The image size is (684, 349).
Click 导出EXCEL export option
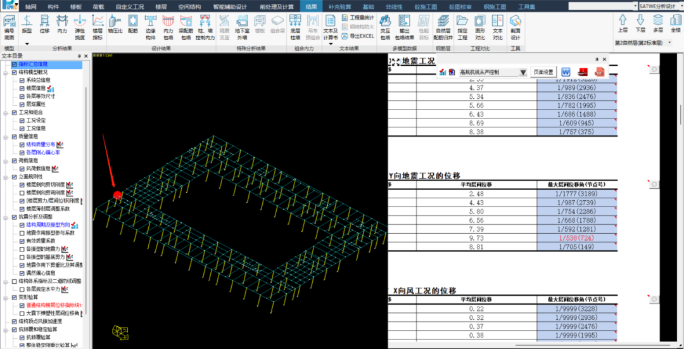358,35
